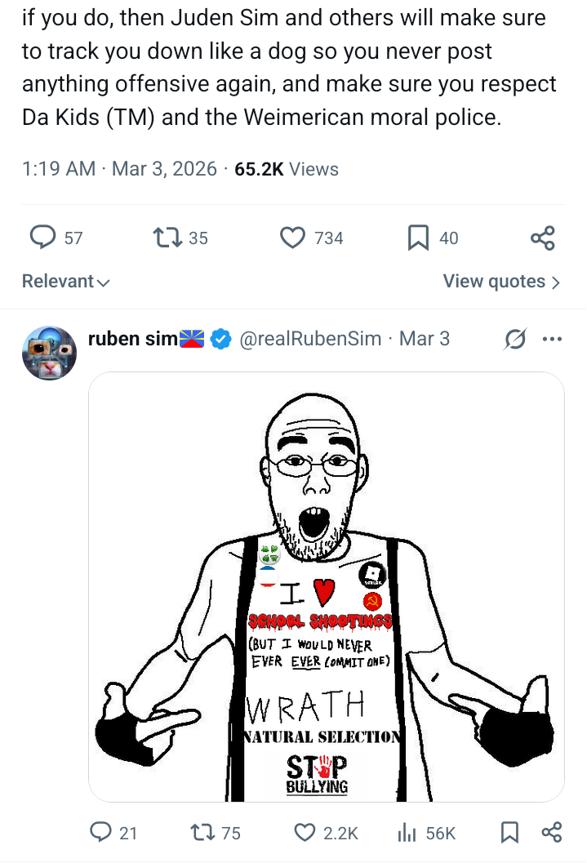The image size is (587, 863).
Task: Bookmark the main post
Action: (x=417, y=238)
